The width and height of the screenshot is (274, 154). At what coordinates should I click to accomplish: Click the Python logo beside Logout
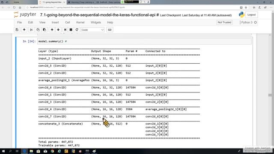click(x=241, y=15)
